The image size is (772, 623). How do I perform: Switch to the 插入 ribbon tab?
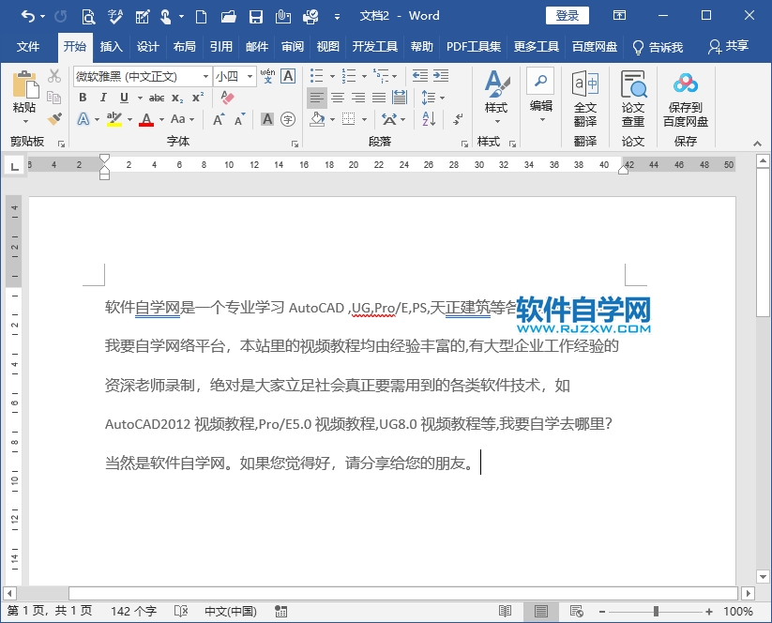(112, 47)
